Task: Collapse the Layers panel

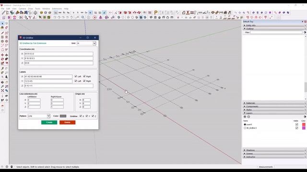Action: pyautogui.click(x=274, y=113)
